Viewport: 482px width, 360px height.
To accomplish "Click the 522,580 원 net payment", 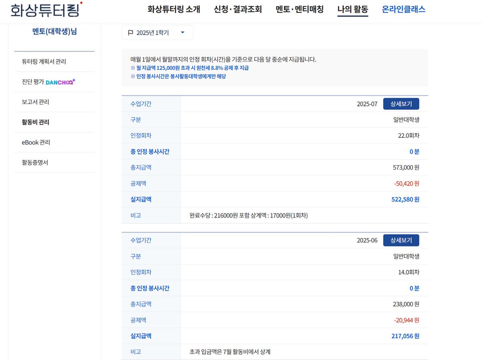I will [x=405, y=199].
